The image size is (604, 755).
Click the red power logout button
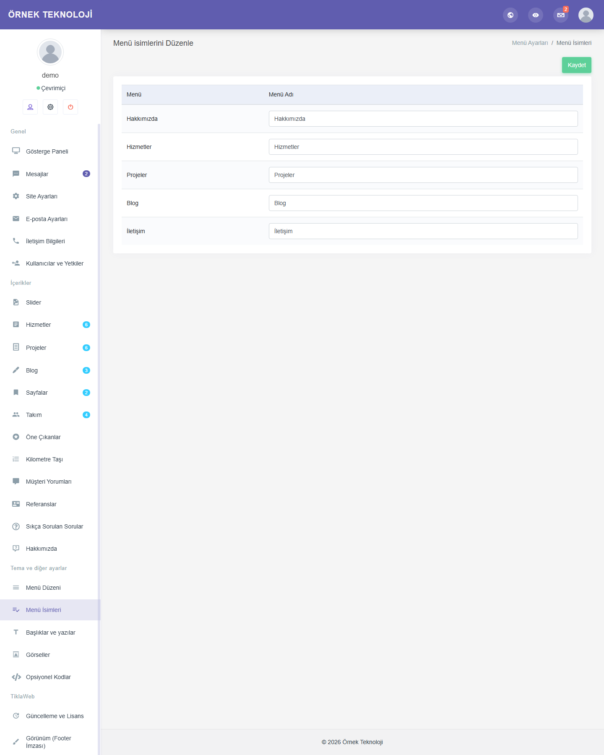pos(70,107)
